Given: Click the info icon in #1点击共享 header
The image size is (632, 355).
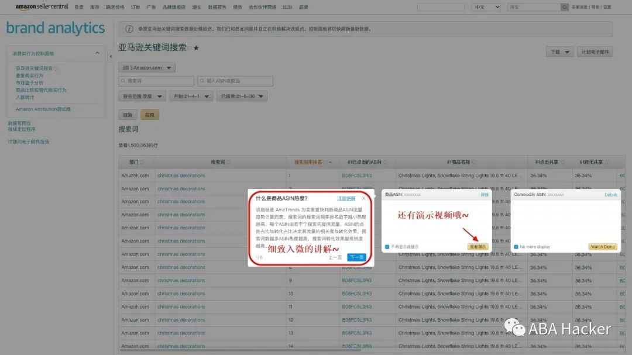Looking at the screenshot, I should tap(563, 162).
